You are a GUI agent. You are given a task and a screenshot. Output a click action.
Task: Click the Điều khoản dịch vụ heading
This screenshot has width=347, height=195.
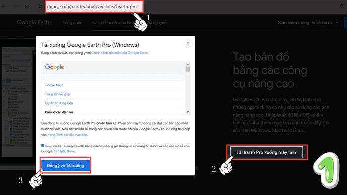tap(59, 112)
